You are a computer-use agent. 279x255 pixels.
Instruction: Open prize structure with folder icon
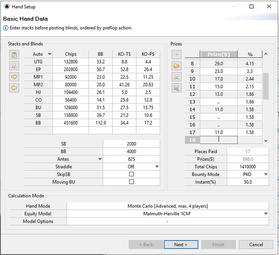177,66
